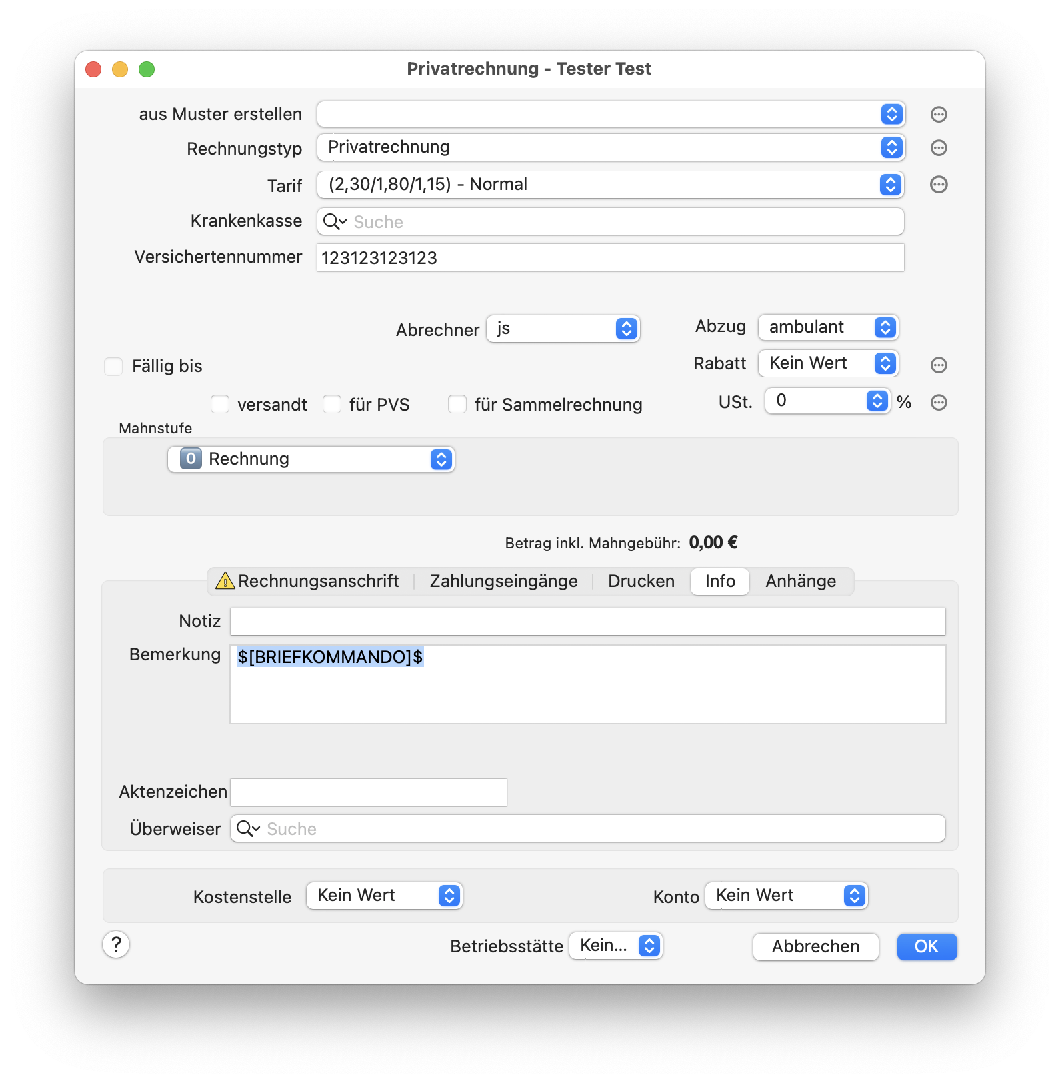Open the Abzug dropdown set to ambulant
This screenshot has width=1060, height=1083.
(x=829, y=327)
